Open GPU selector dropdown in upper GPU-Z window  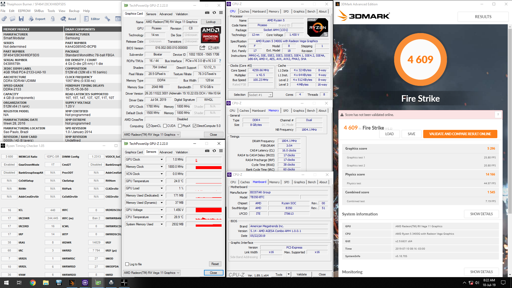click(152, 135)
